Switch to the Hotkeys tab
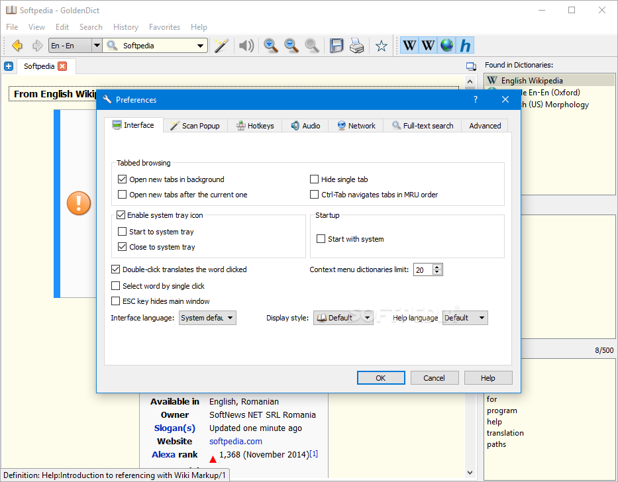Viewport: 618px width, 482px height. pos(254,126)
